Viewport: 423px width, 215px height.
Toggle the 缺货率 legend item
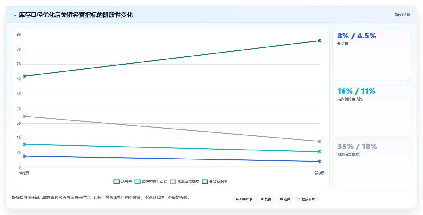click(123, 181)
